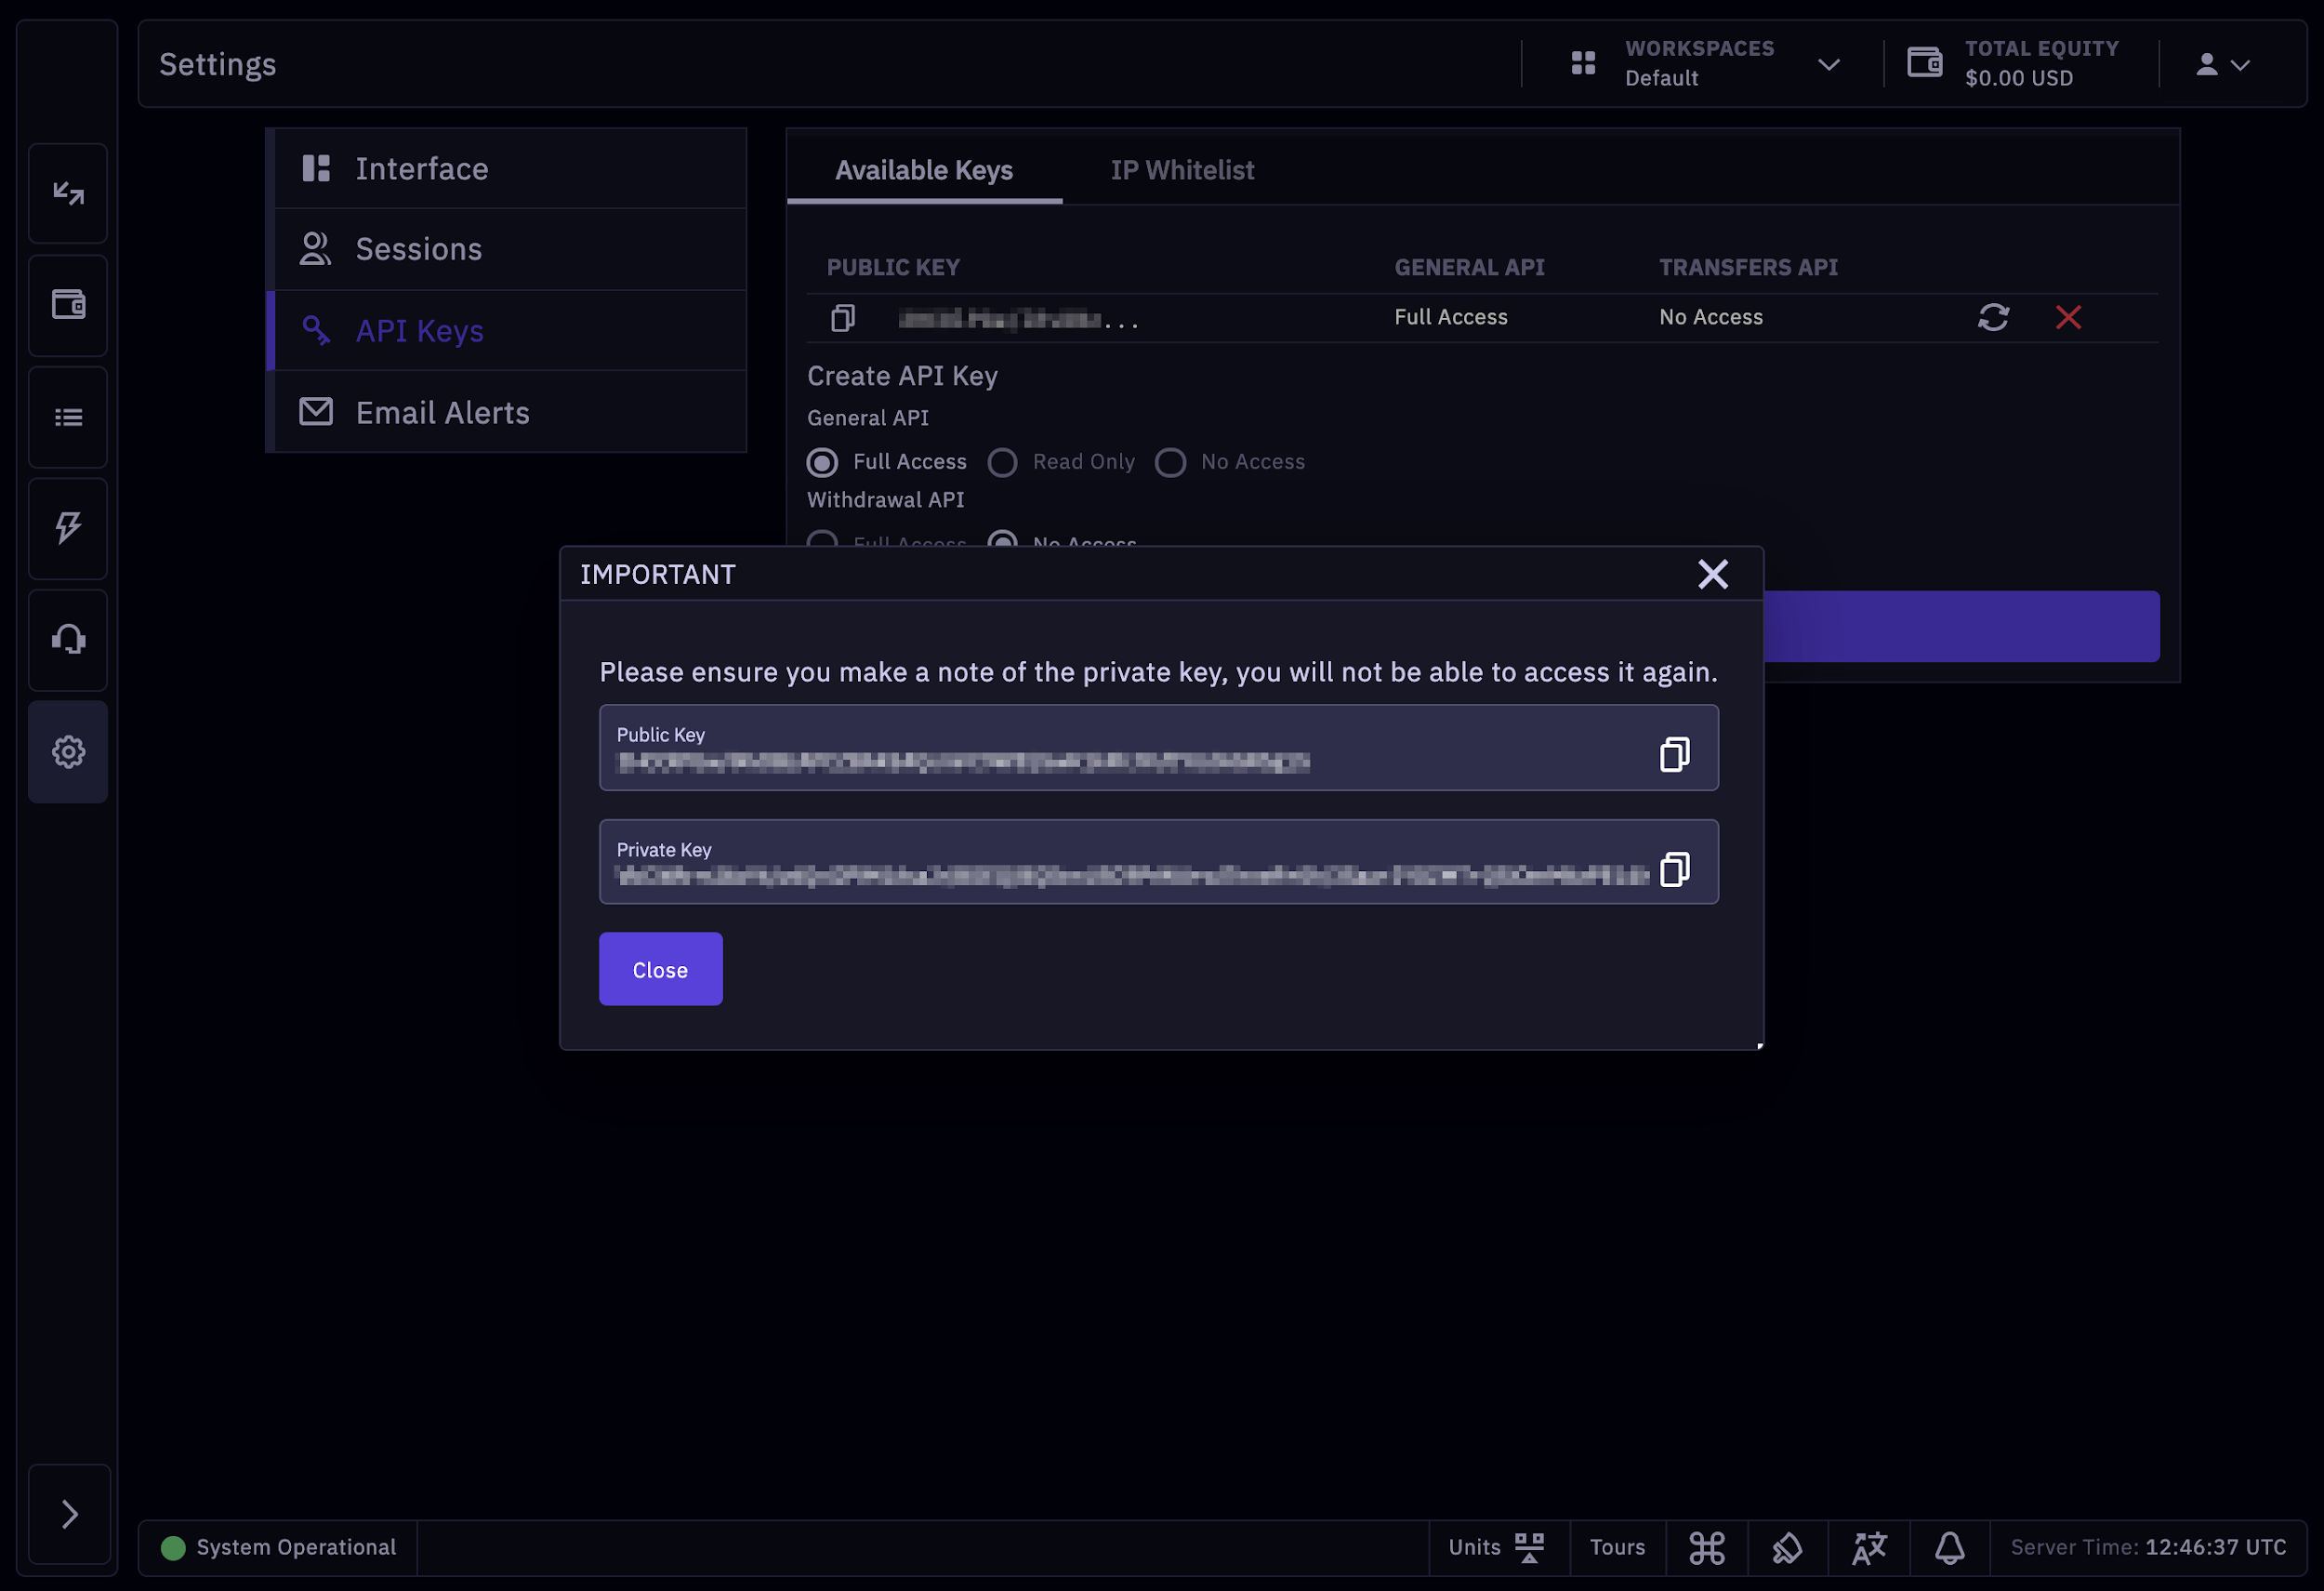Regenerate the existing API key
Image resolution: width=2324 pixels, height=1591 pixels.
point(1993,317)
